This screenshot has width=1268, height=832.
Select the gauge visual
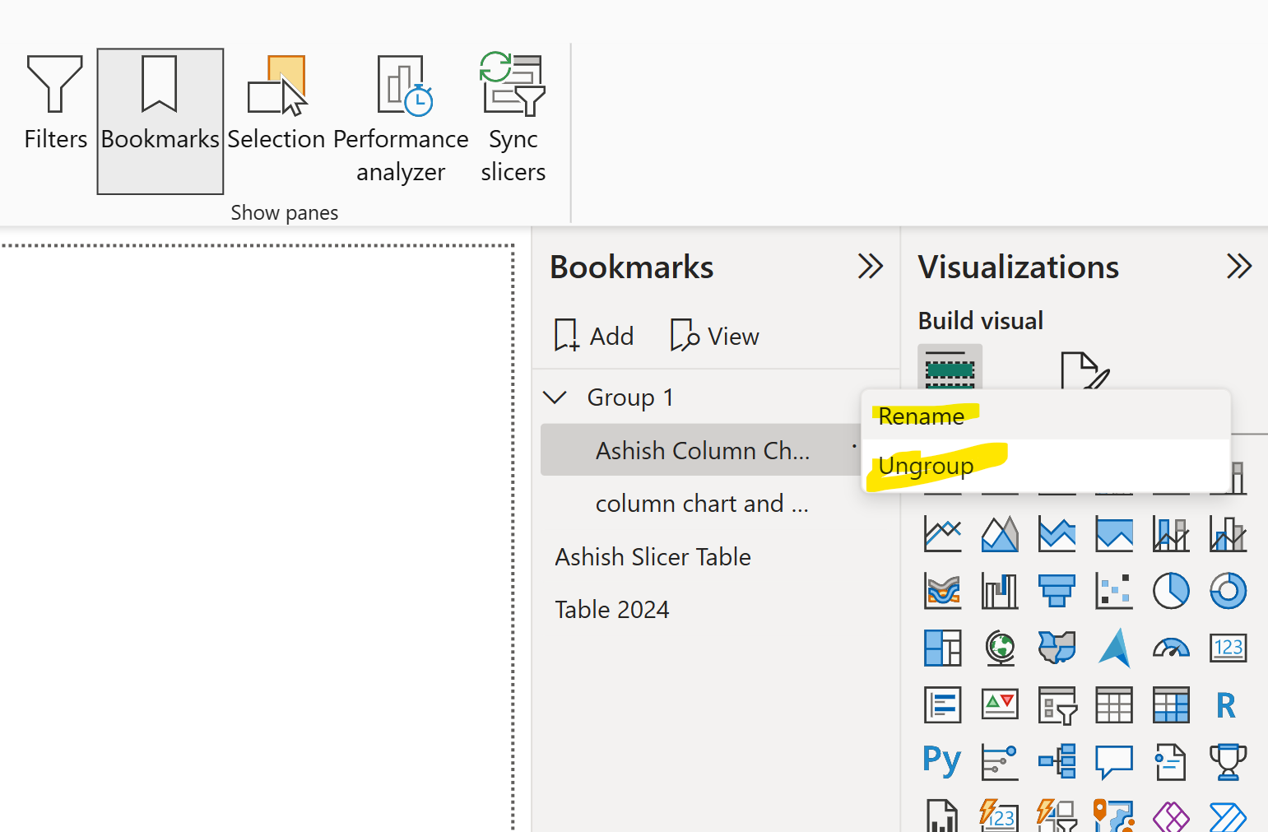pos(1172,648)
